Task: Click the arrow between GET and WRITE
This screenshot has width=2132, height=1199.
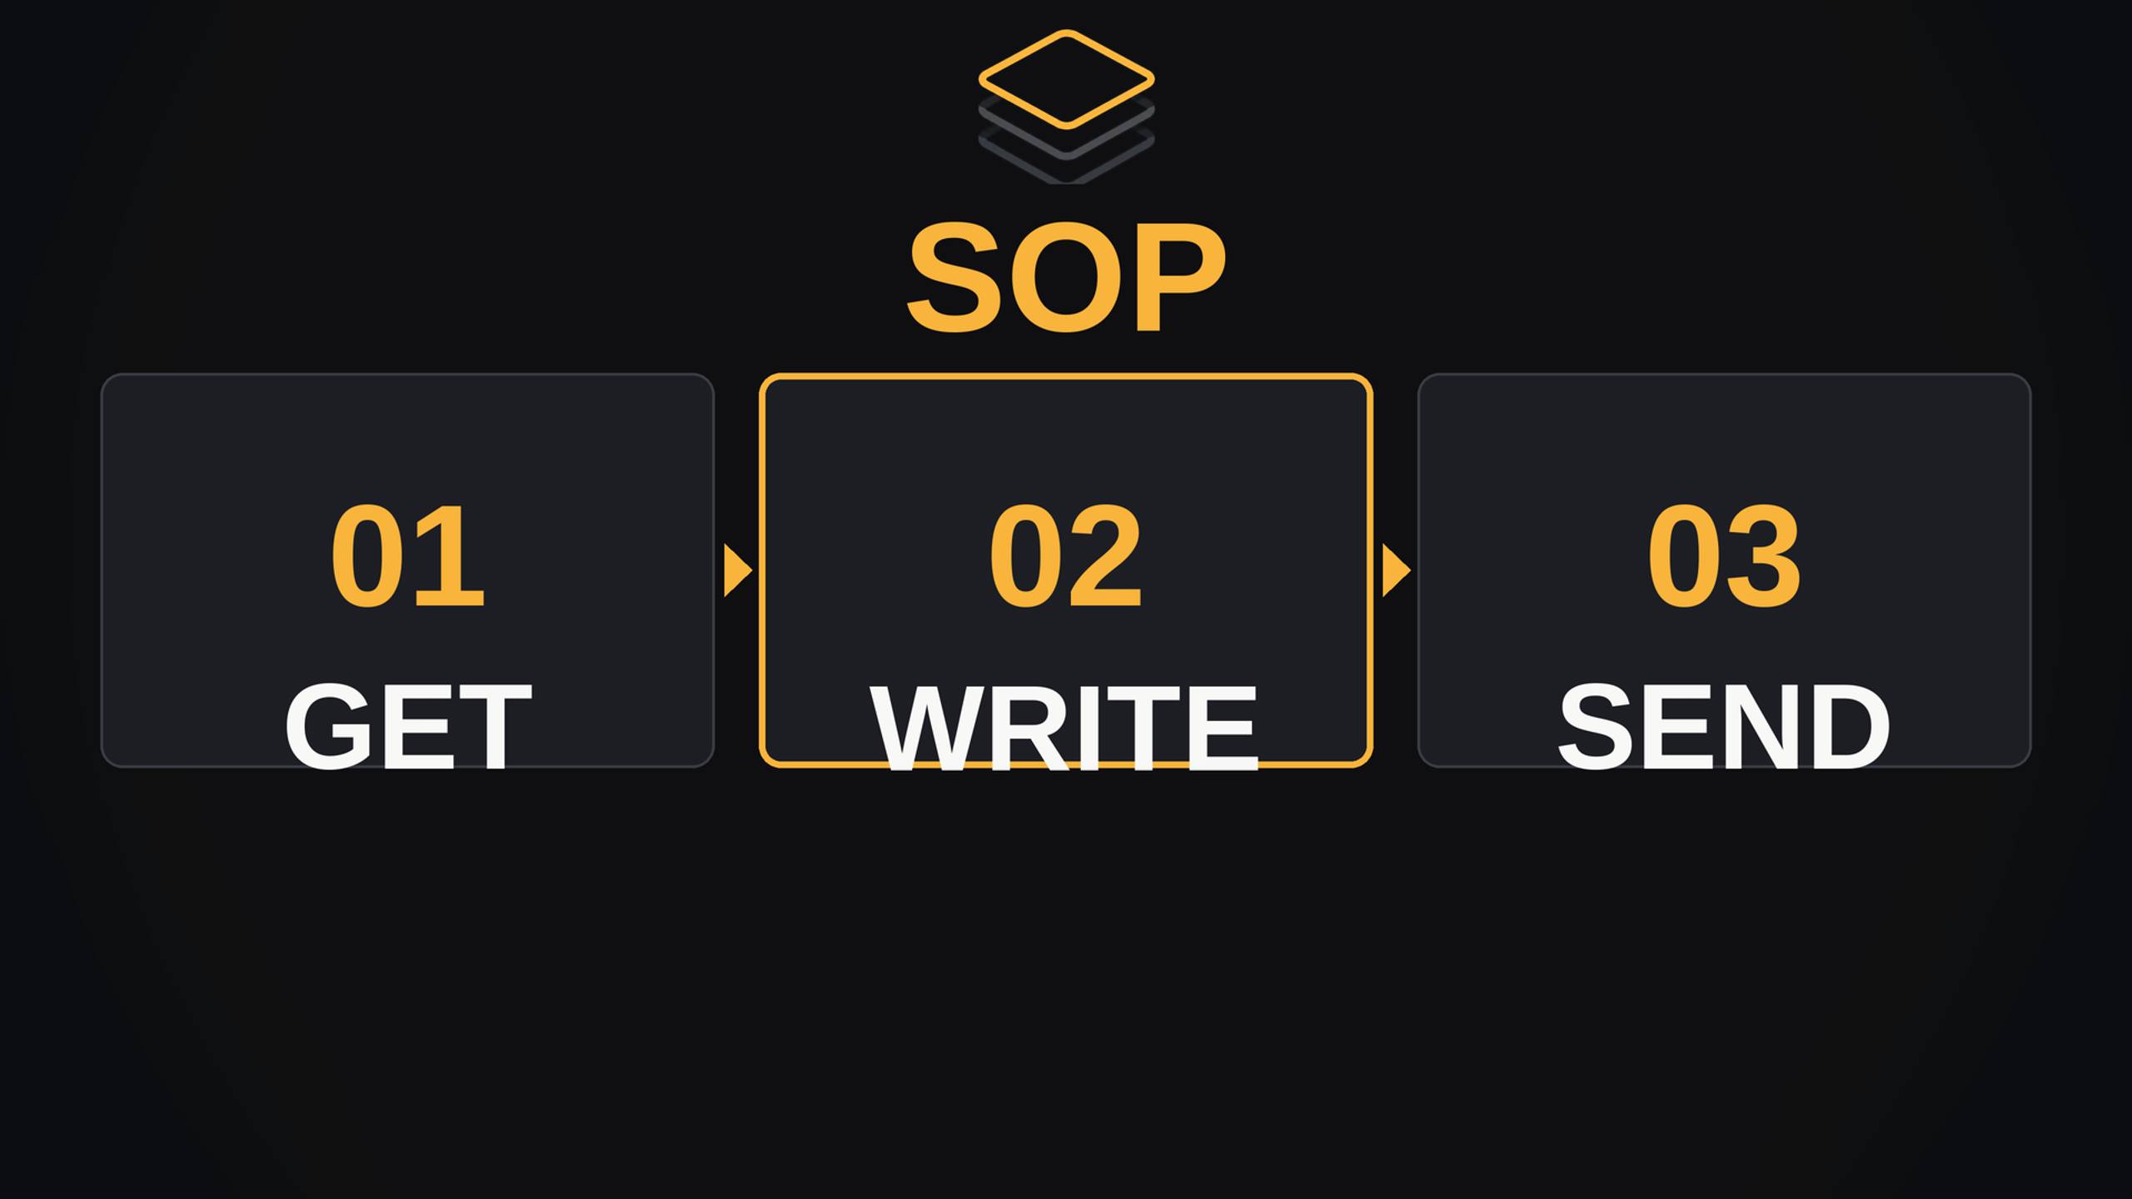Action: (x=738, y=570)
